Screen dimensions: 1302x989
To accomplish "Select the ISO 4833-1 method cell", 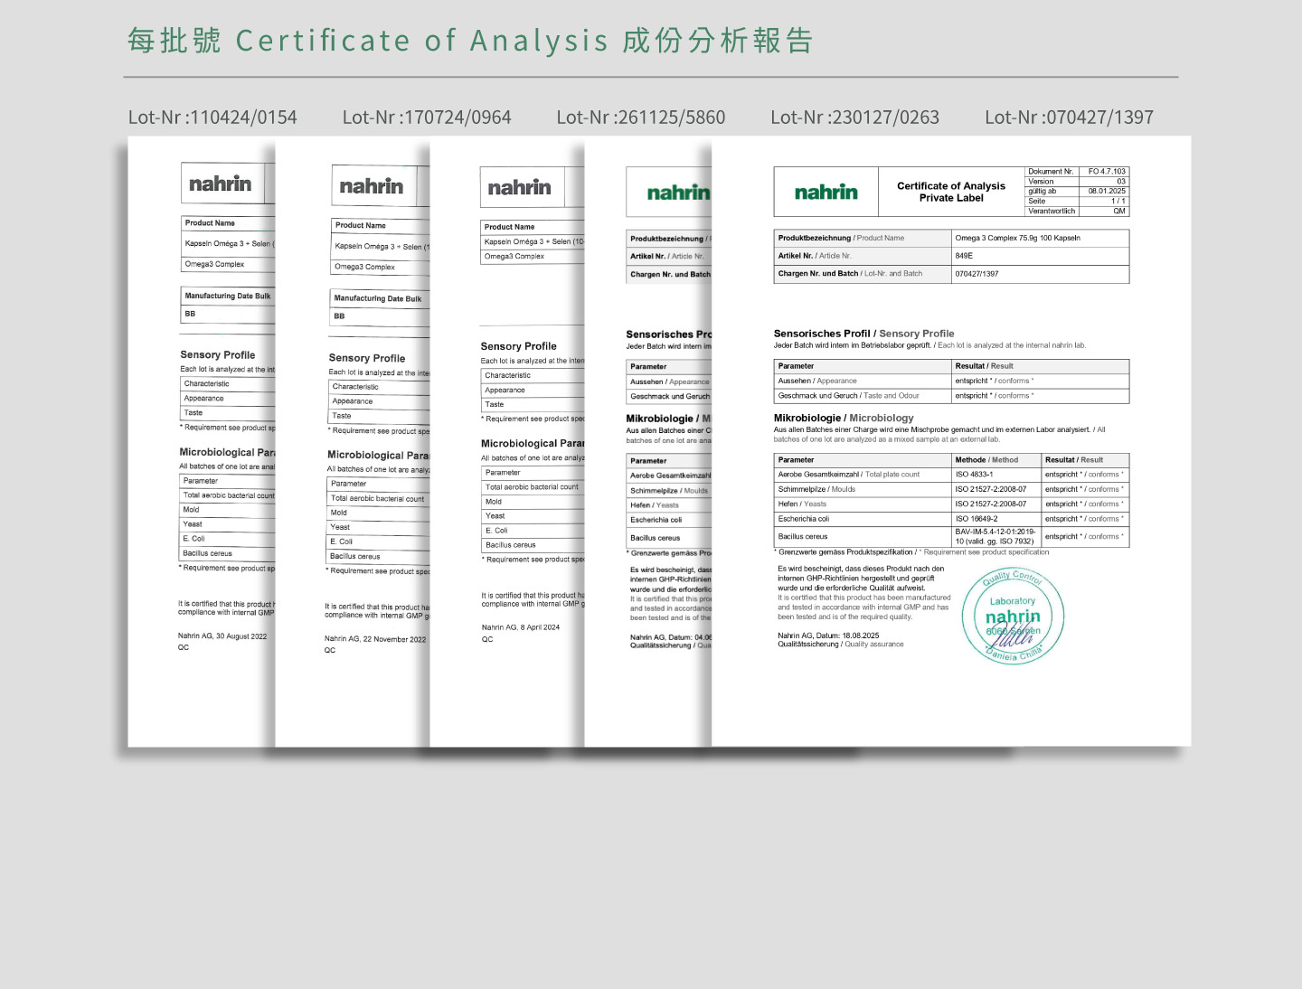I will coord(995,475).
